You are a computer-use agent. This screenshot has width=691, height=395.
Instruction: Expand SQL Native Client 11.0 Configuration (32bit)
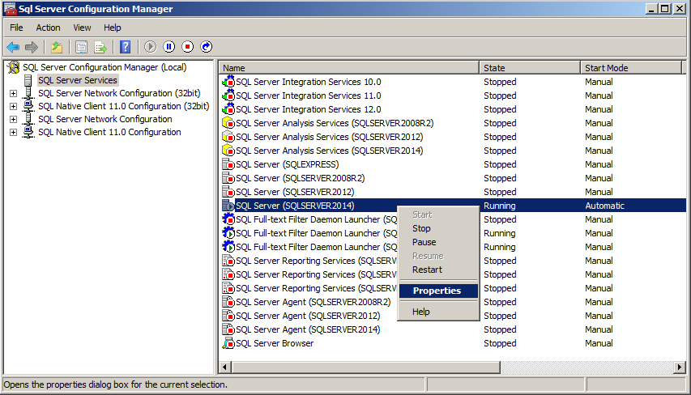(13, 106)
